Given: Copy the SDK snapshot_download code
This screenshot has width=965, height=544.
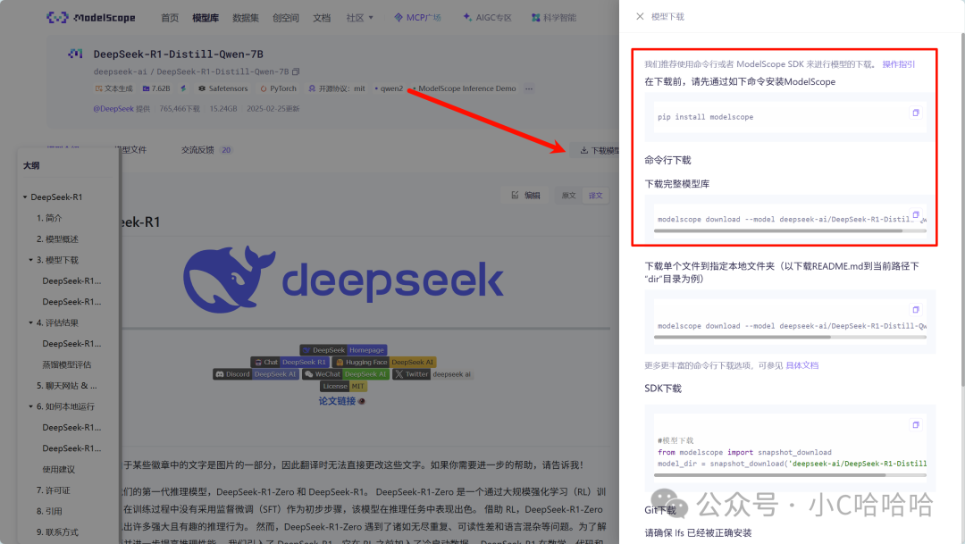Looking at the screenshot, I should pyautogui.click(x=916, y=424).
